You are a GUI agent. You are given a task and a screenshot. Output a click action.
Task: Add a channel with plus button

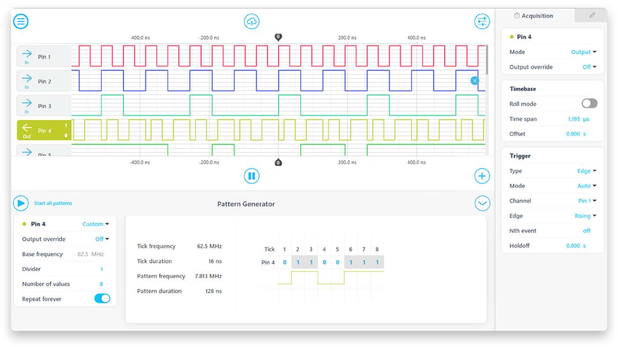coord(482,176)
